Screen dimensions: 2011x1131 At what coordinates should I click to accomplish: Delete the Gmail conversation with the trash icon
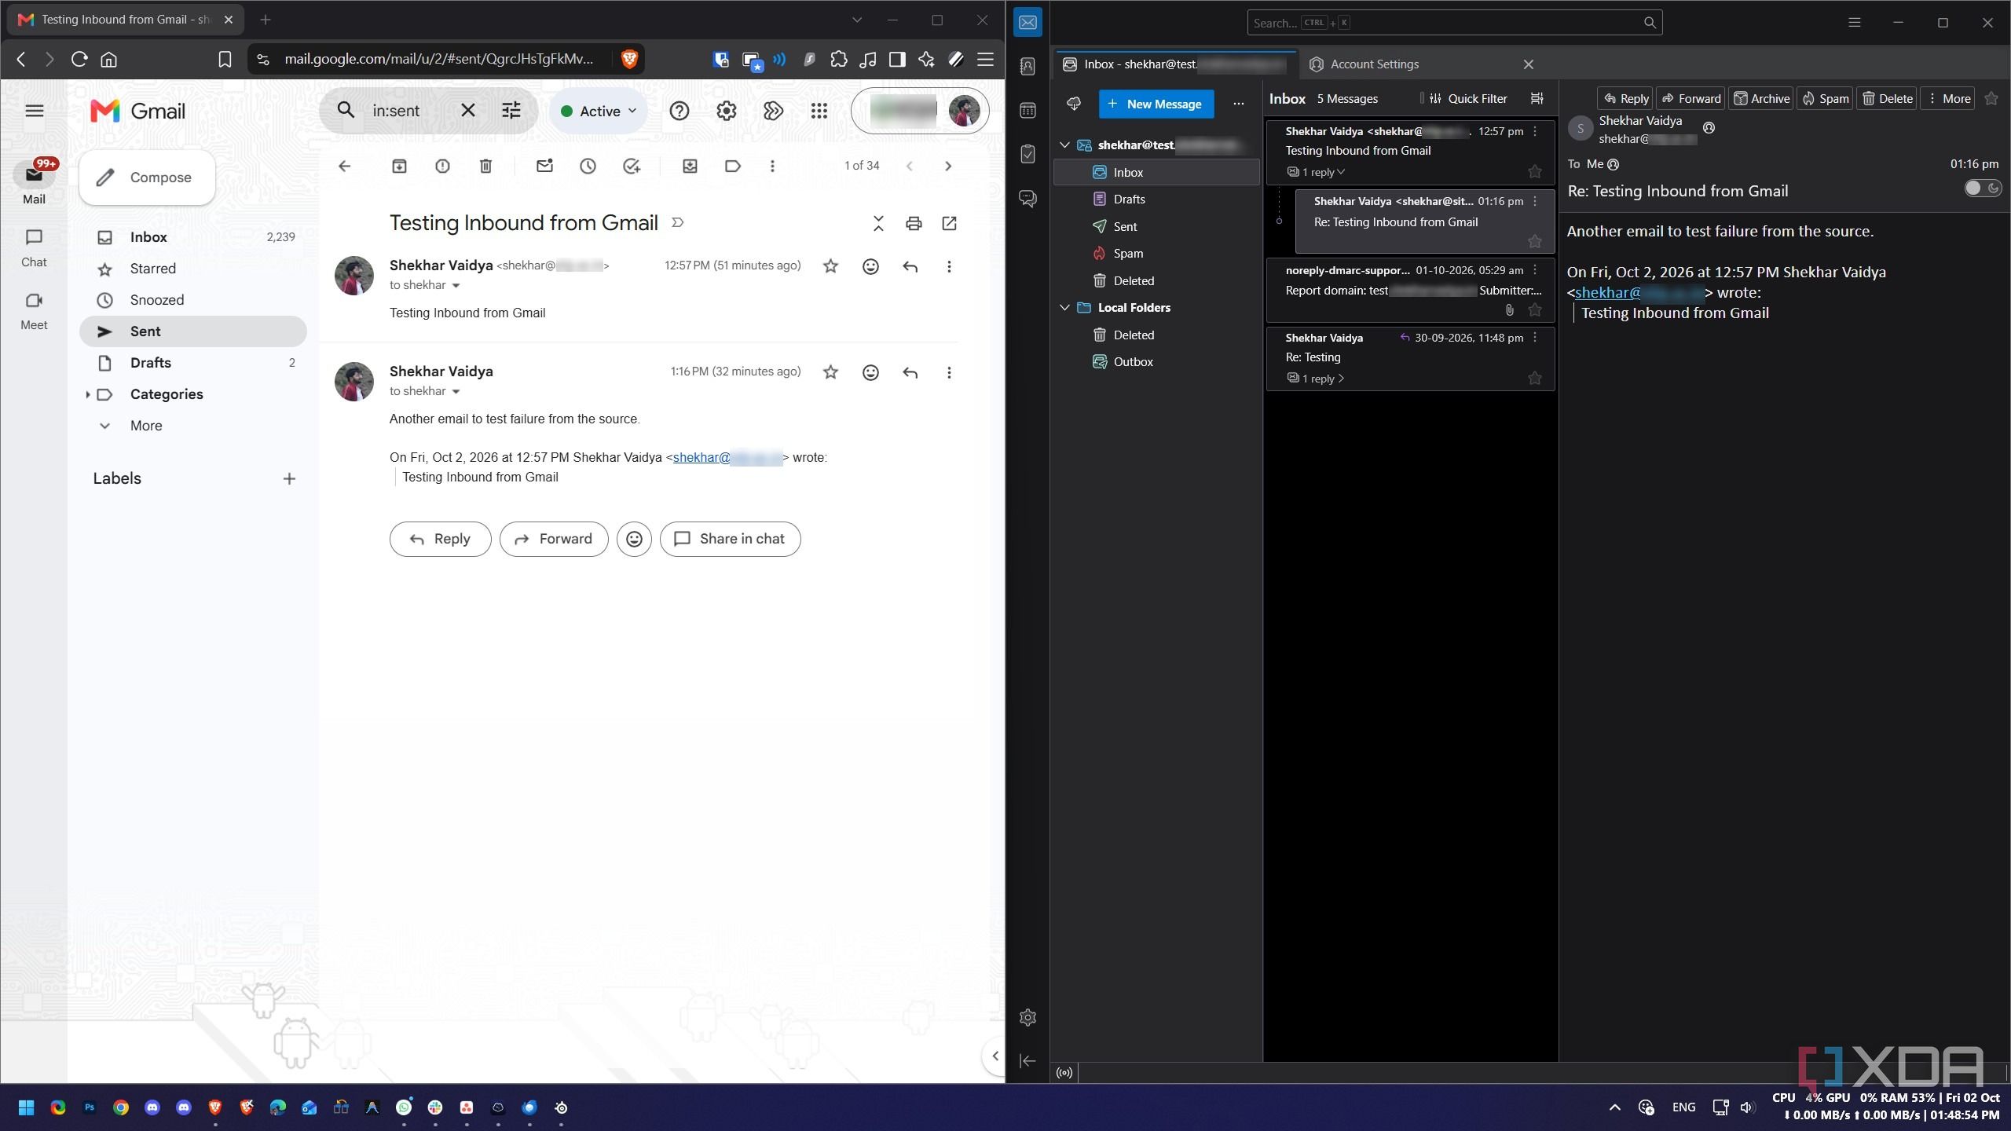(485, 166)
